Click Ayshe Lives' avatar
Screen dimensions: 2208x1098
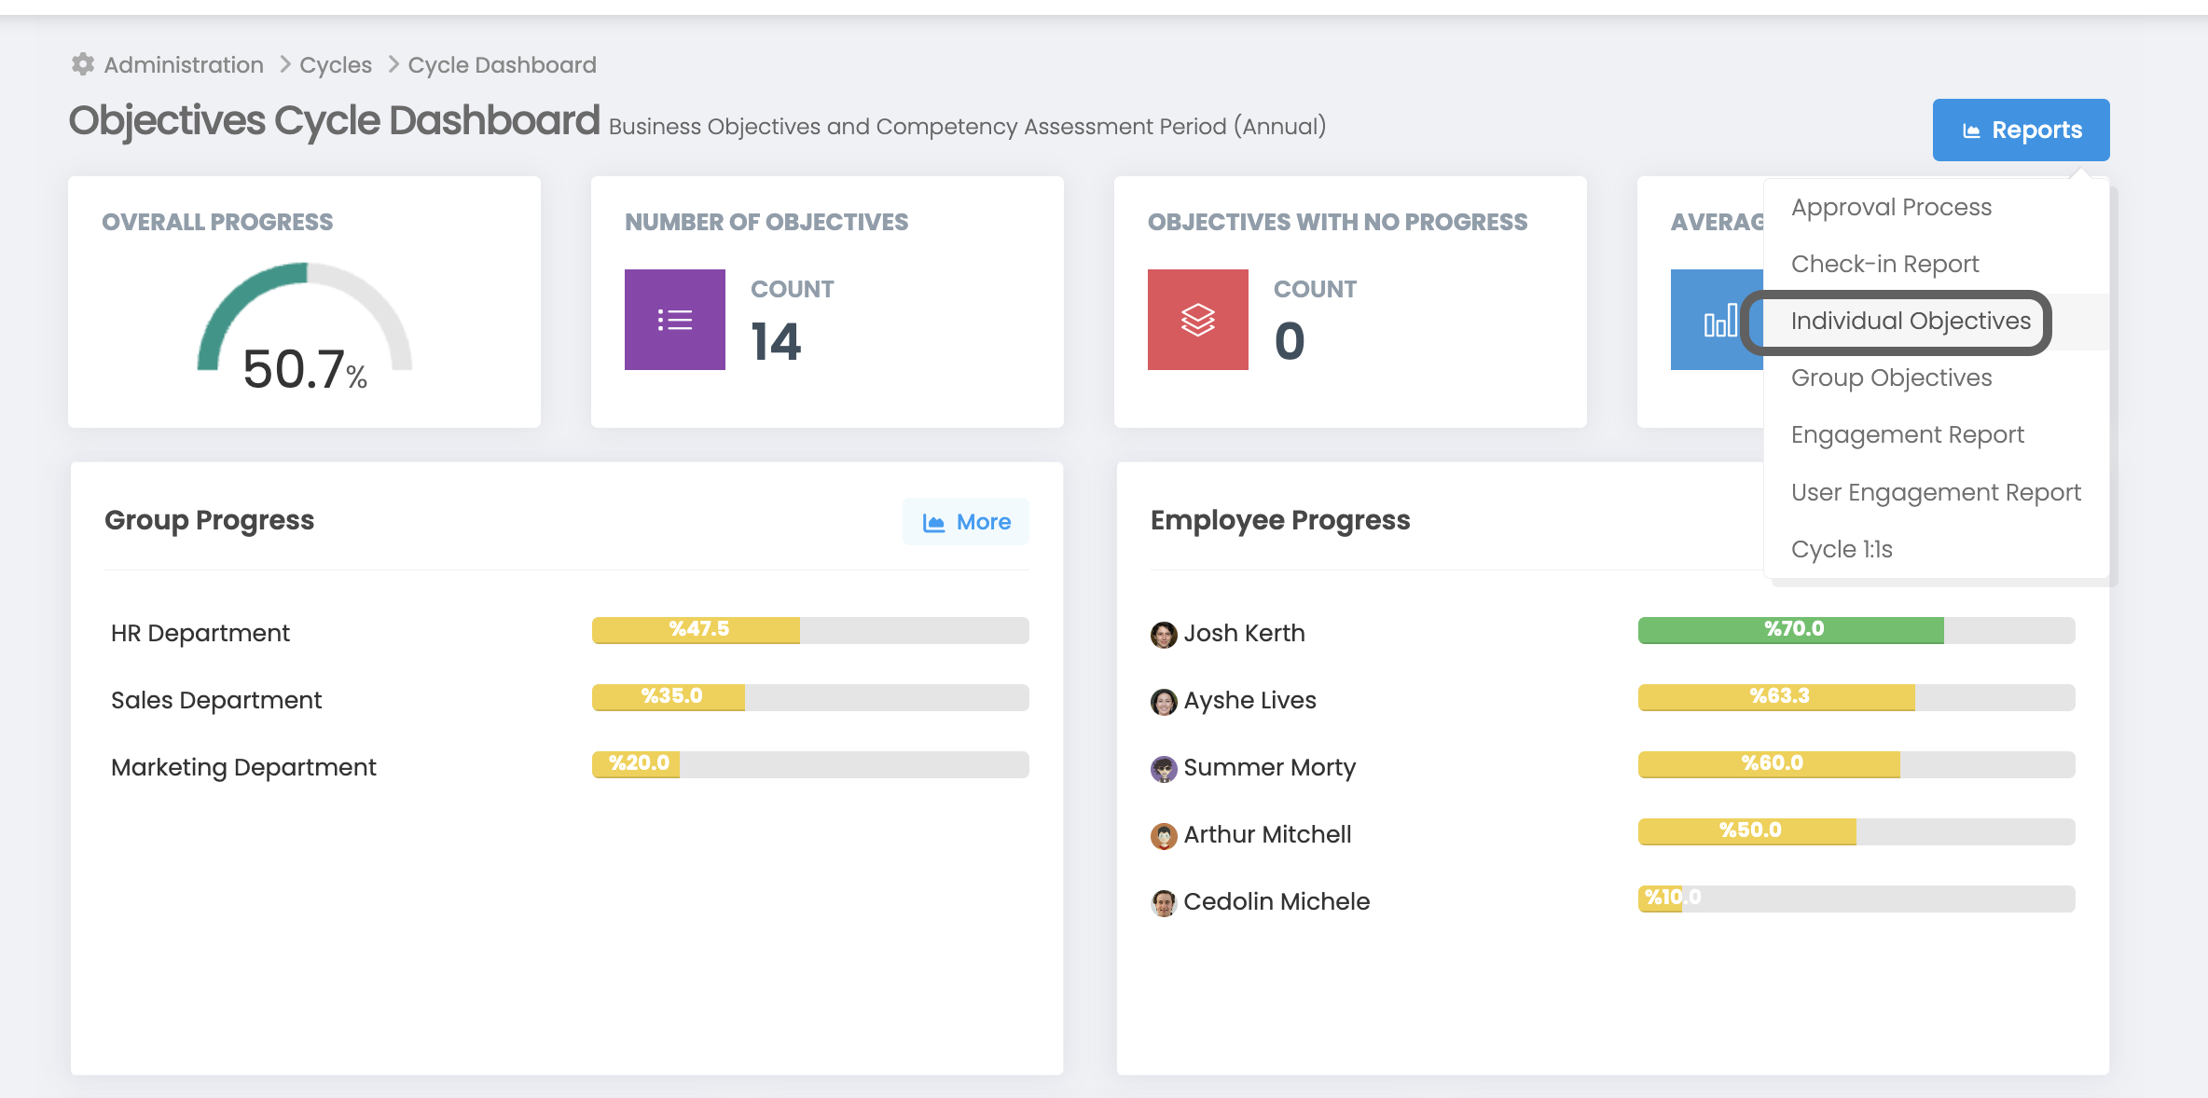tap(1163, 702)
